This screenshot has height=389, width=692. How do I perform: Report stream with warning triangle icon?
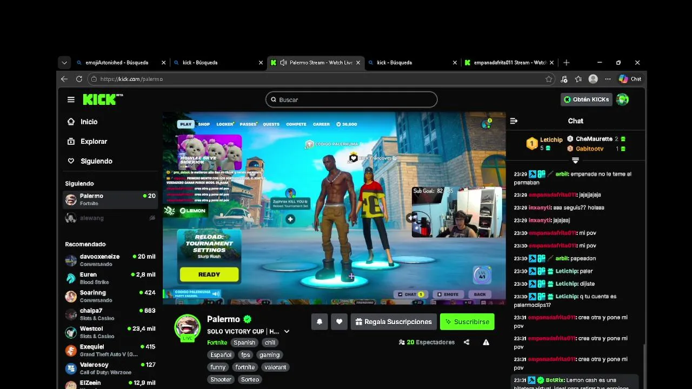coord(486,342)
